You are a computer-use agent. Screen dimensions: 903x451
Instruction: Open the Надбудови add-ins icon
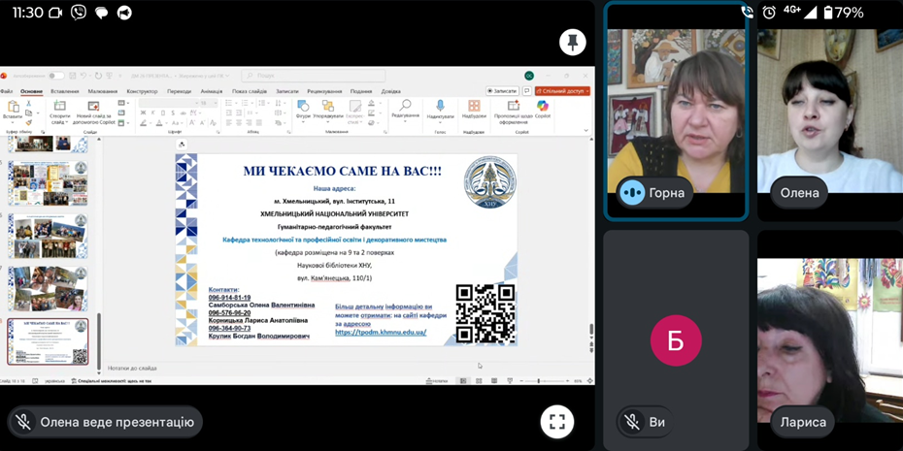click(474, 107)
